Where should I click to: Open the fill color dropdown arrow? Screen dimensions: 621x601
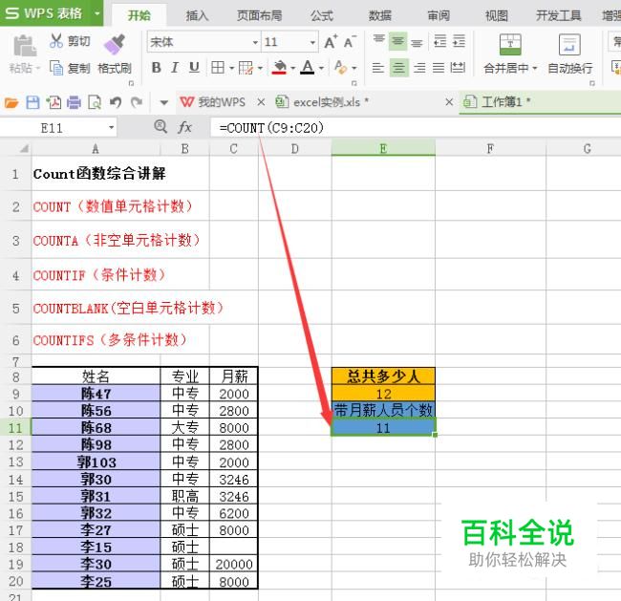click(293, 69)
